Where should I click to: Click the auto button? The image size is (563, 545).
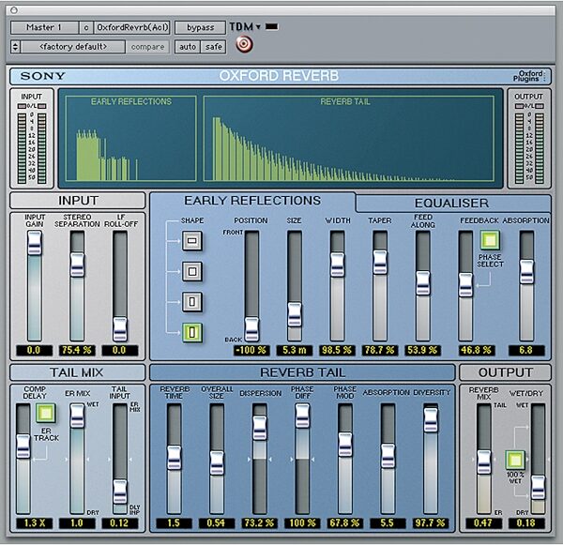pos(188,47)
